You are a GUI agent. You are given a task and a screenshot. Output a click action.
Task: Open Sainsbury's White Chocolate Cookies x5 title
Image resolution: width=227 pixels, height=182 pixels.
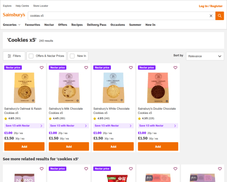point(111,111)
